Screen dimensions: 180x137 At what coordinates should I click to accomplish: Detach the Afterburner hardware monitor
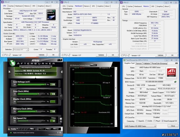pyautogui.click(x=94, y=65)
